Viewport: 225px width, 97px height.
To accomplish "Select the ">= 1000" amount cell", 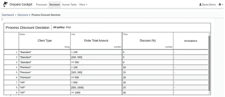I will (96, 93).
